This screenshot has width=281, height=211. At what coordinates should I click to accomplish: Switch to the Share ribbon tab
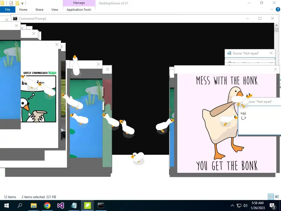pos(39,10)
